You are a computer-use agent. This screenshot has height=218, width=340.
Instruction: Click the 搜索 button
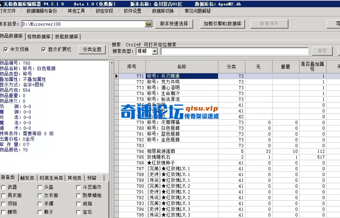click(x=322, y=51)
